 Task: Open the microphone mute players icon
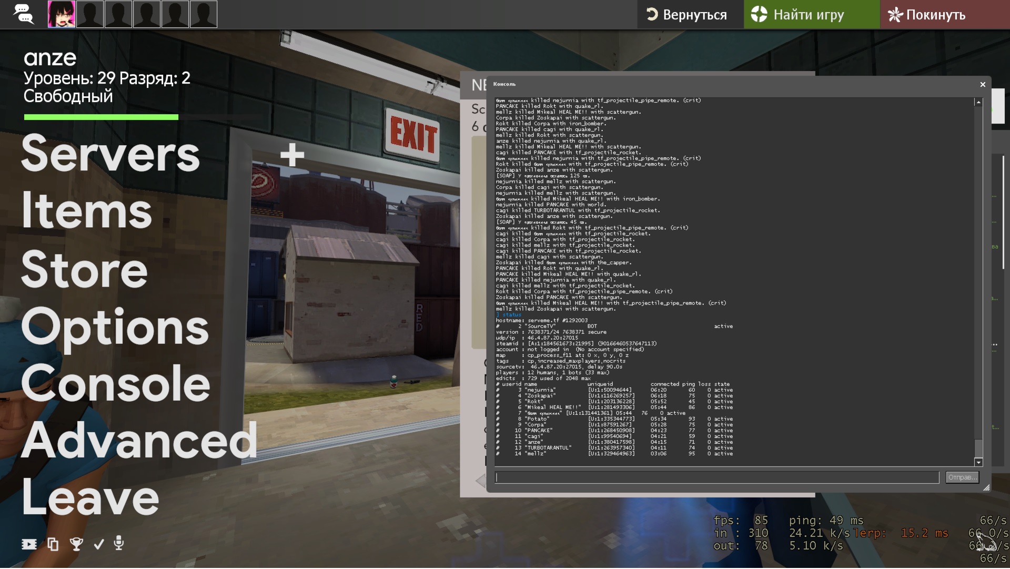(119, 543)
